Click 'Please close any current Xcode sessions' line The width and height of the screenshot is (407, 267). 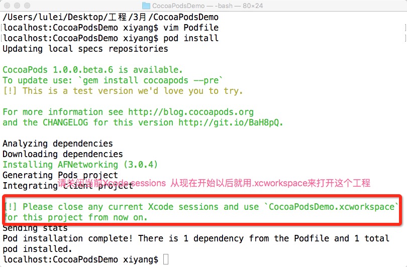coord(201,207)
